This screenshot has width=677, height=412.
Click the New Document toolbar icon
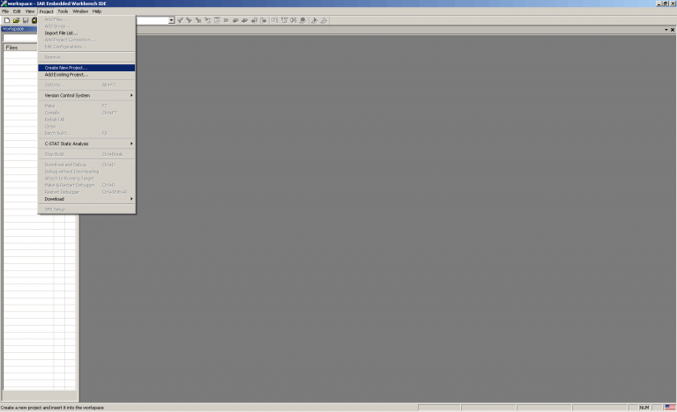tap(6, 20)
